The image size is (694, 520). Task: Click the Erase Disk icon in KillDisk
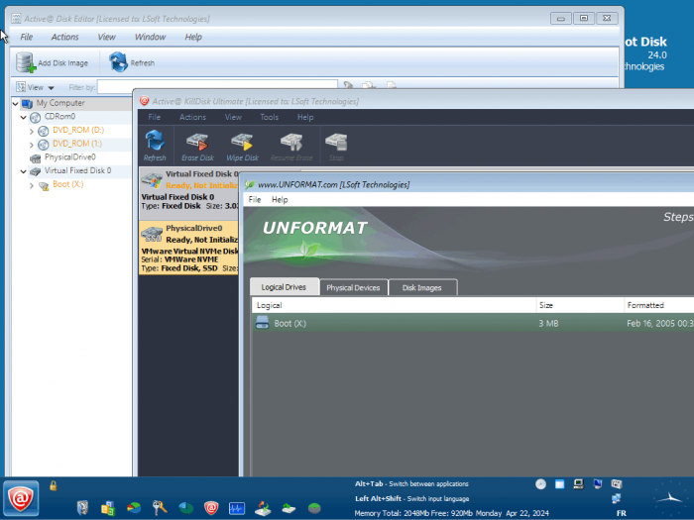(196, 145)
